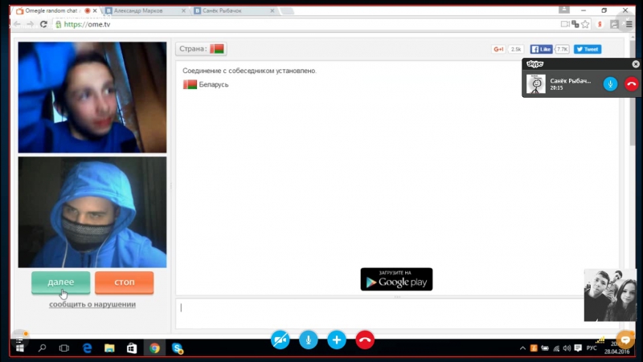The height and width of the screenshot is (362, 643).
Task: Click the plus add button in call bar
Action: coord(337,340)
